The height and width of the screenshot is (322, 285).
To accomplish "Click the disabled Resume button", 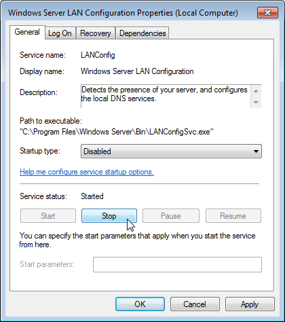I will coord(233,216).
